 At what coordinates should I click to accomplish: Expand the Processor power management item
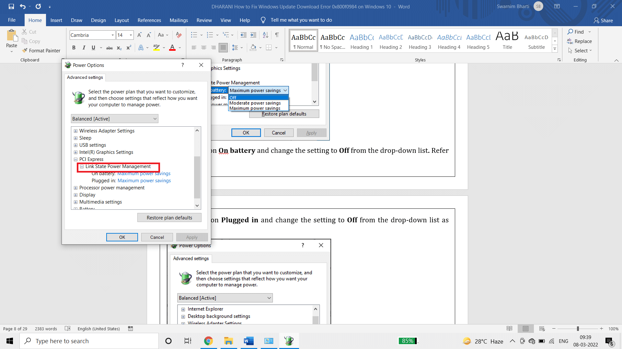coord(76,187)
